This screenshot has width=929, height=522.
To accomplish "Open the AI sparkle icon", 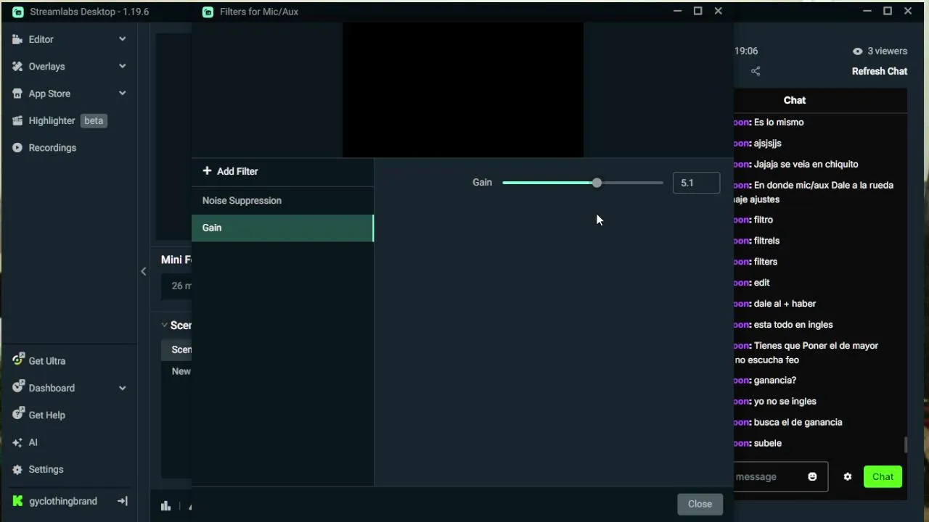I will pos(17,442).
